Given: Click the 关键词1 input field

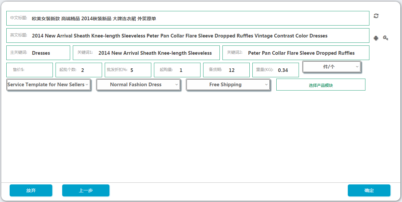Looking at the screenshot, I should (146, 53).
